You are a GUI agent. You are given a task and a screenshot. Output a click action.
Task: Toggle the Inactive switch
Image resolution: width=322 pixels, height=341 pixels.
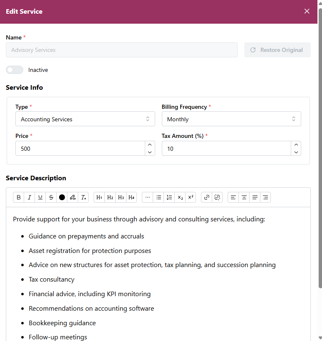(15, 70)
